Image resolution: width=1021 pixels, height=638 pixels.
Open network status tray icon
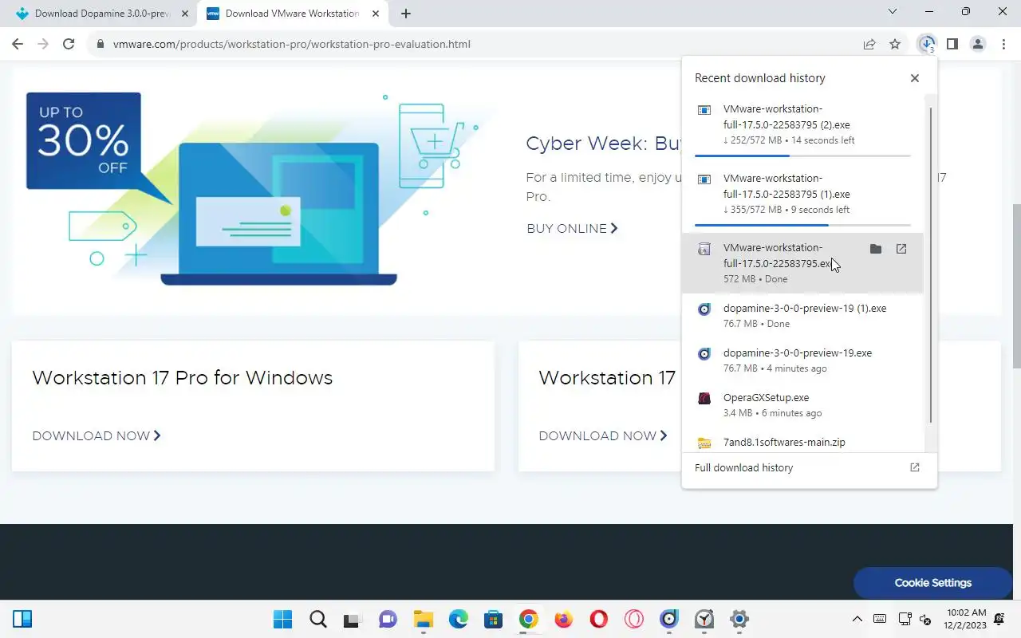(905, 619)
